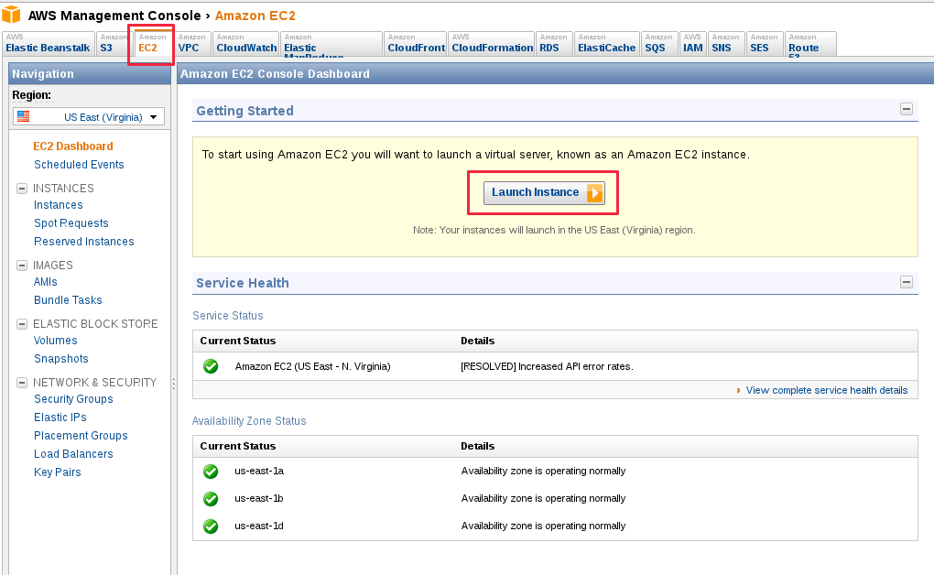
Task: Click the AWS orange cube logo
Action: tap(11, 15)
